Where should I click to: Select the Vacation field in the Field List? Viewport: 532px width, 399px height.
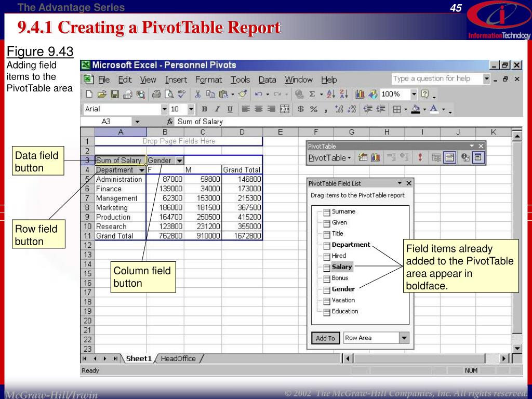343,300
